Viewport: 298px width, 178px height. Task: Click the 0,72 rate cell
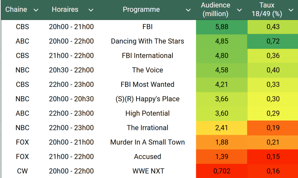point(273,41)
